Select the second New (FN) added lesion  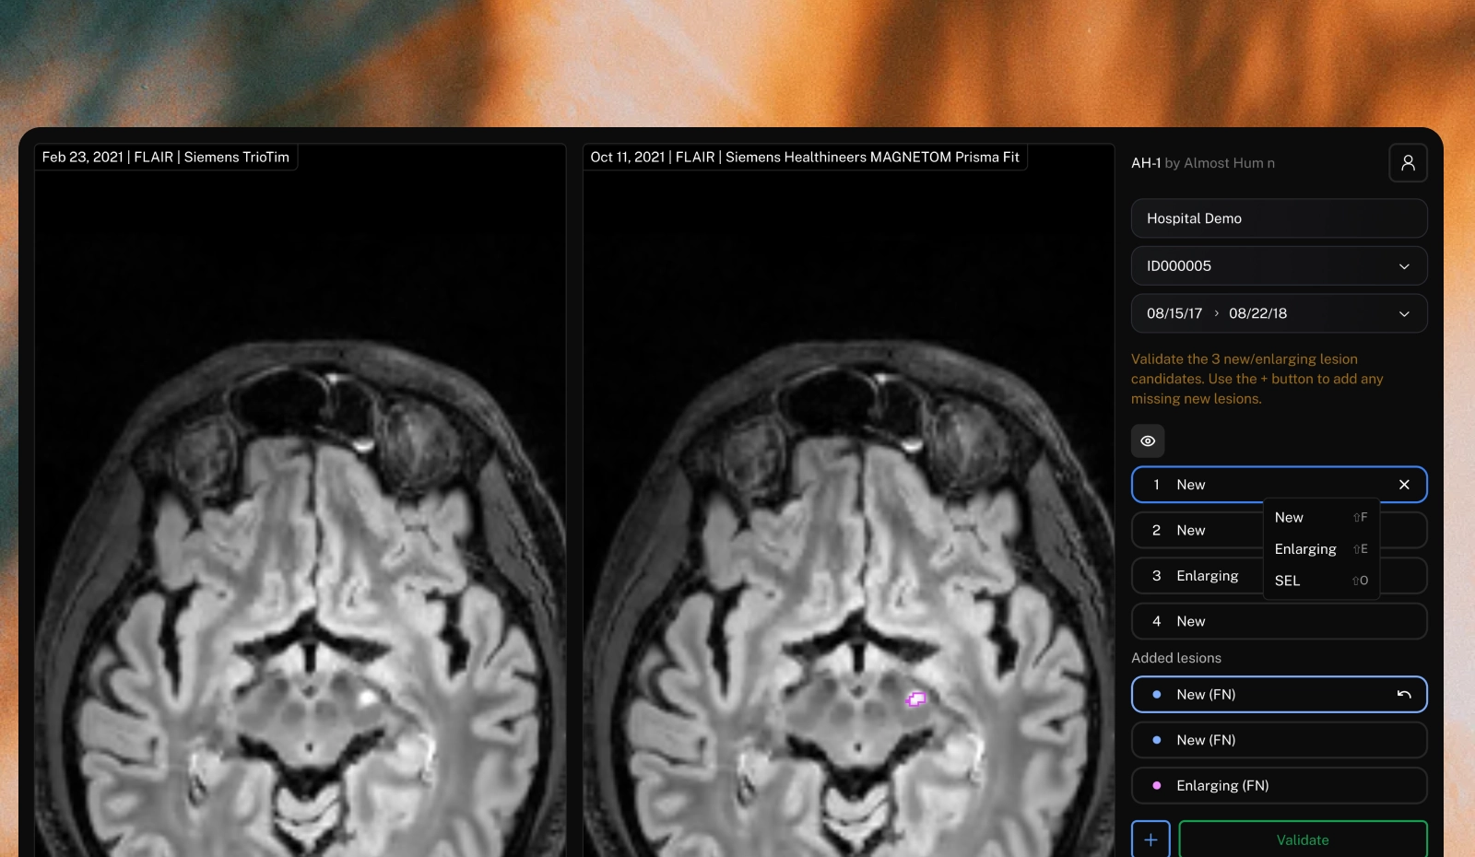point(1279,740)
